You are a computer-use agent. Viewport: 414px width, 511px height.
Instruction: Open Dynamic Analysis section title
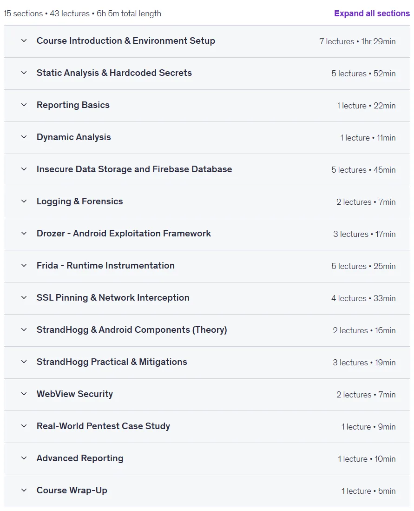pyautogui.click(x=73, y=137)
